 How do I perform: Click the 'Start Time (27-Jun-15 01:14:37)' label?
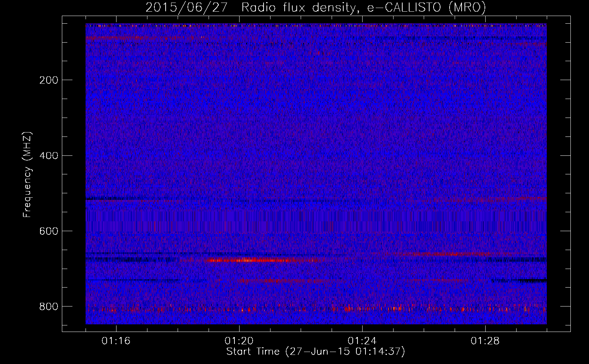[x=316, y=351]
